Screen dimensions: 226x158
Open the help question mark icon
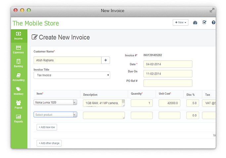[213, 22]
